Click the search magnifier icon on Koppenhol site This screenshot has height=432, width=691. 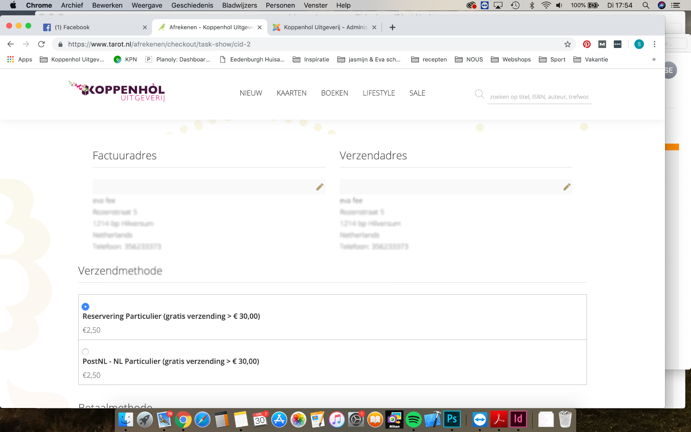pos(479,94)
